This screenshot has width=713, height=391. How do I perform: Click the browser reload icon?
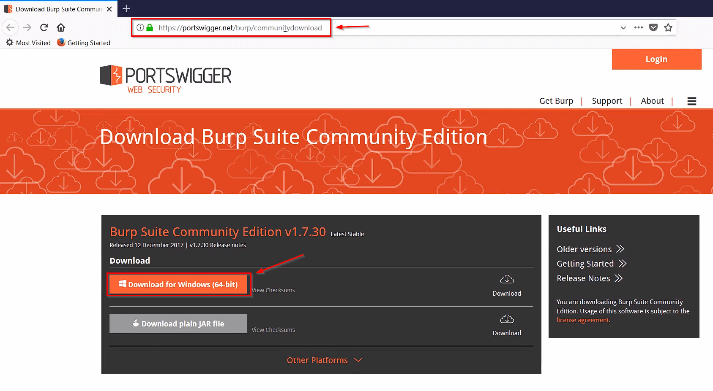pyautogui.click(x=44, y=27)
